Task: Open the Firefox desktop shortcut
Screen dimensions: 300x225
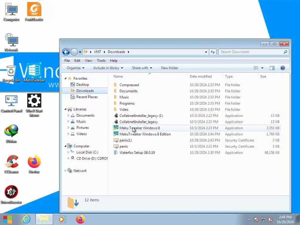Action: (x=34, y=164)
